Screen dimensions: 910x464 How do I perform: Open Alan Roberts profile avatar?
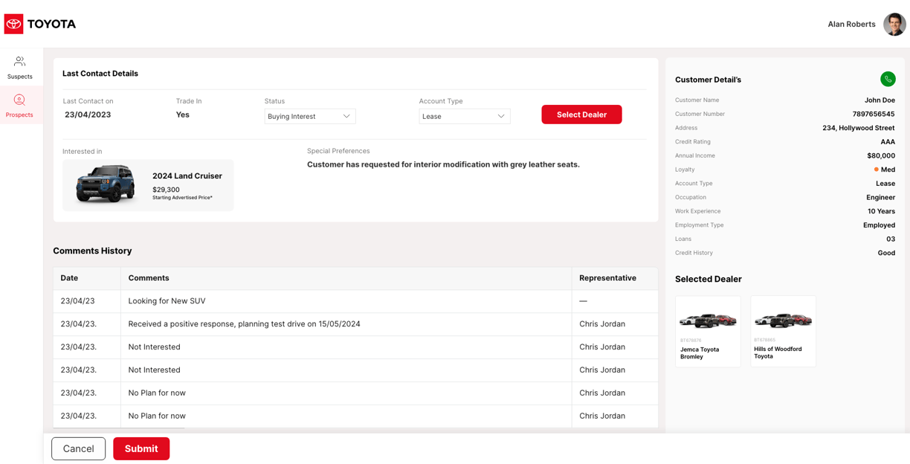coord(894,24)
